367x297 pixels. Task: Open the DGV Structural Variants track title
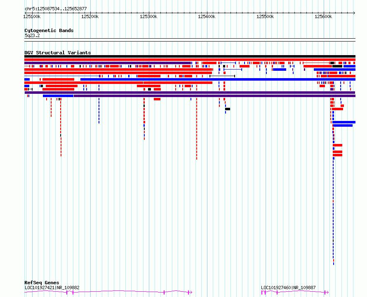tap(58, 53)
